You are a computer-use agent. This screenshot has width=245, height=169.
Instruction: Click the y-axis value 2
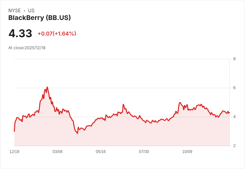[x=234, y=146]
